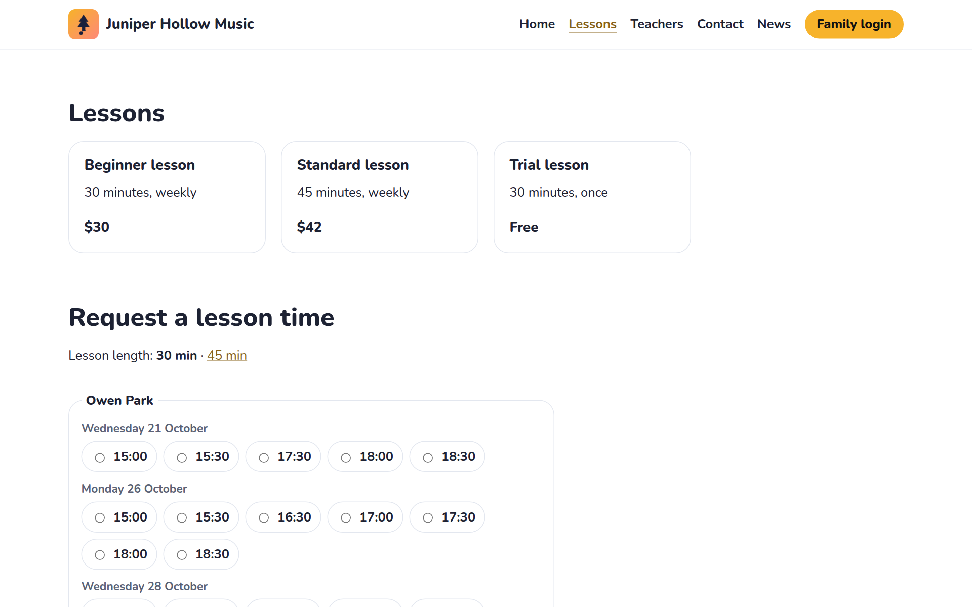Viewport: 972px width, 607px height.
Task: Click the Trial lesson card title
Action: pos(549,165)
